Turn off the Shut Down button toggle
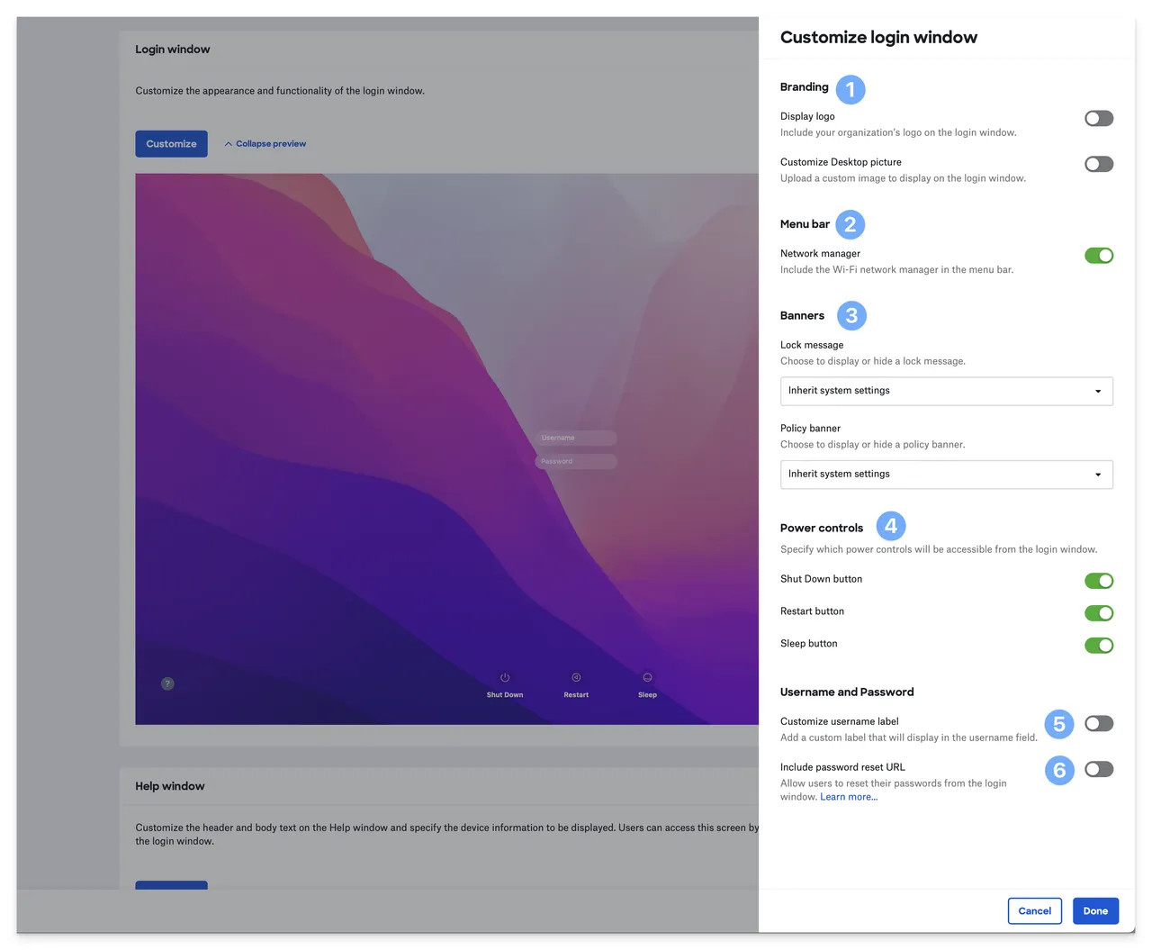The width and height of the screenshot is (1152, 950). click(1099, 581)
